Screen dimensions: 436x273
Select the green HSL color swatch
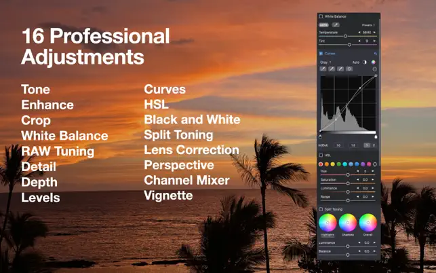(x=339, y=164)
